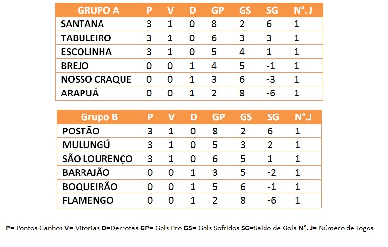Click the GS column header in Grupo B
Image resolution: width=388 pixels, height=247 pixels.
pyautogui.click(x=245, y=117)
